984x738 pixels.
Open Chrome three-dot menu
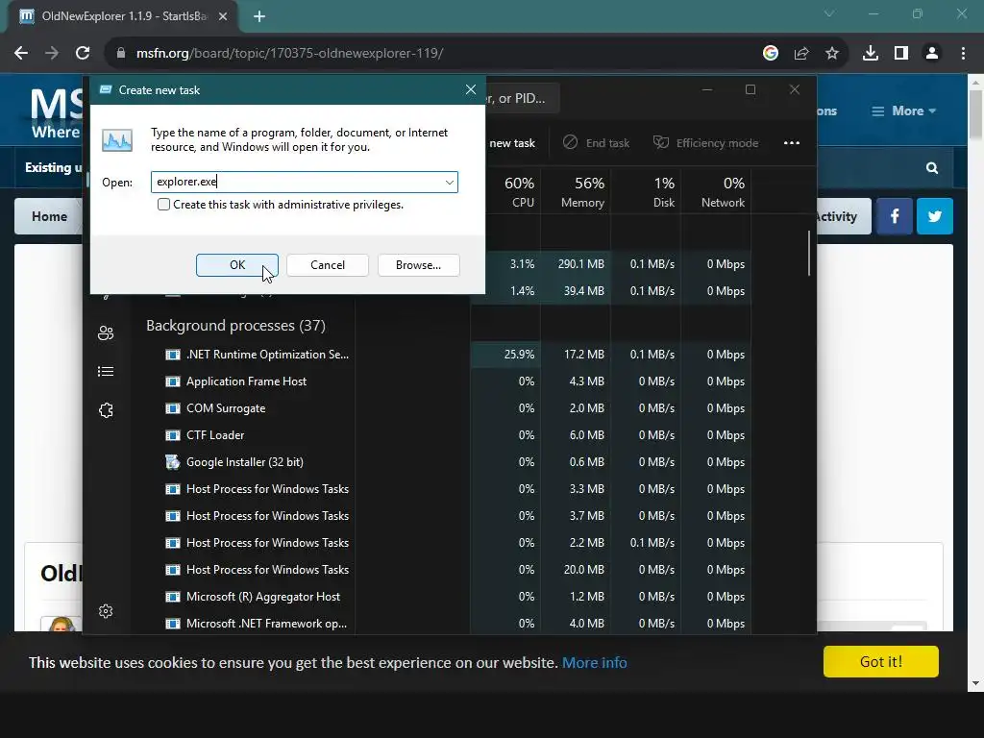(963, 54)
